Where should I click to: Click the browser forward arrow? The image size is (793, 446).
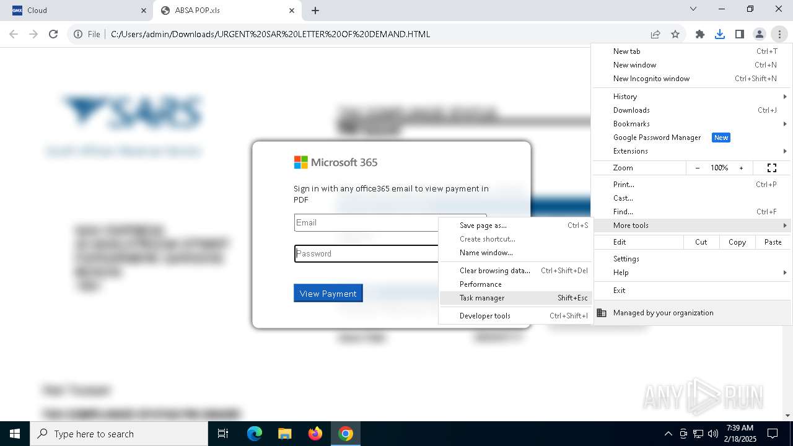(33, 34)
